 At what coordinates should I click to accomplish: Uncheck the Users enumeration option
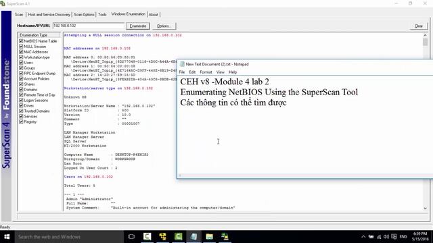(x=21, y=63)
